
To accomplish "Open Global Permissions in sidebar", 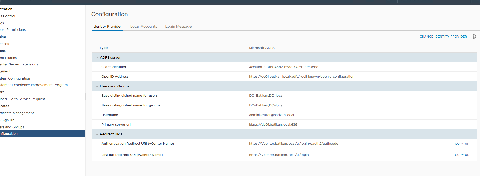I will tap(13, 29).
